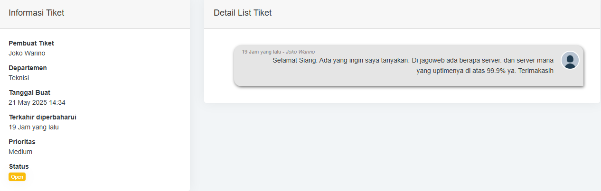
Task: Click the Informasi Tiket panel header
Action: (37, 13)
